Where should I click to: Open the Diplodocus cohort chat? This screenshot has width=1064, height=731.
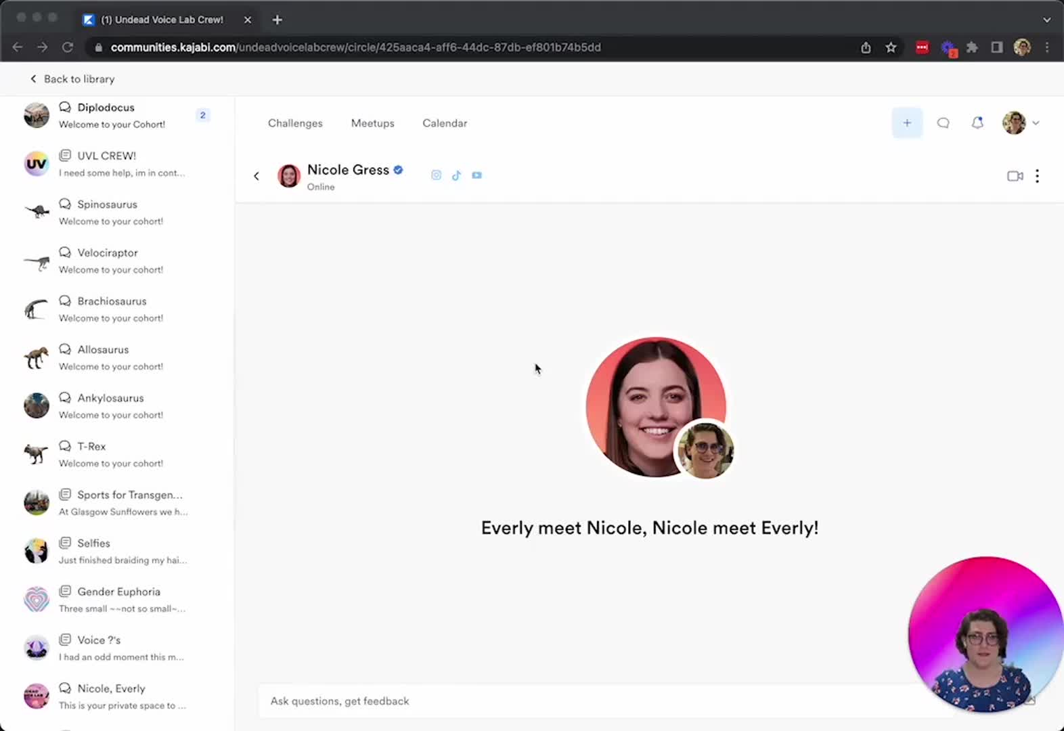pos(117,115)
